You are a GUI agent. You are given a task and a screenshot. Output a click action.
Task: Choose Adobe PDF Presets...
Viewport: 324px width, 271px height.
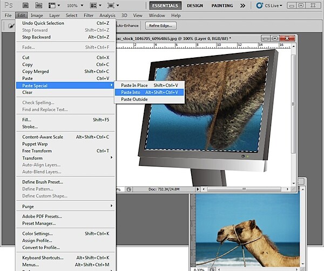coord(65,216)
